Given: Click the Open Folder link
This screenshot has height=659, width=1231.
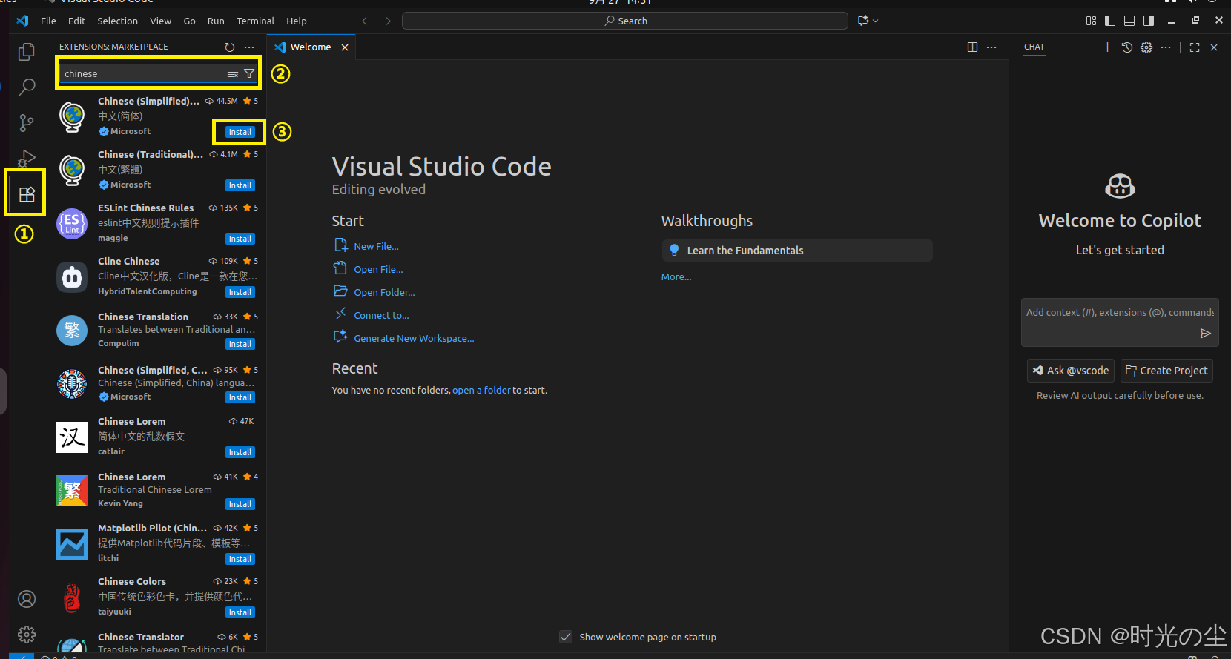Looking at the screenshot, I should click(x=384, y=292).
